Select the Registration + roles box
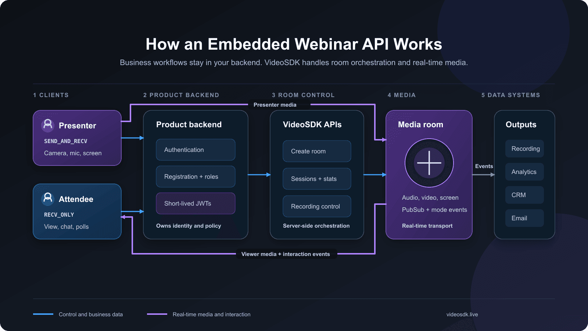The height and width of the screenshot is (331, 588). pos(196,177)
